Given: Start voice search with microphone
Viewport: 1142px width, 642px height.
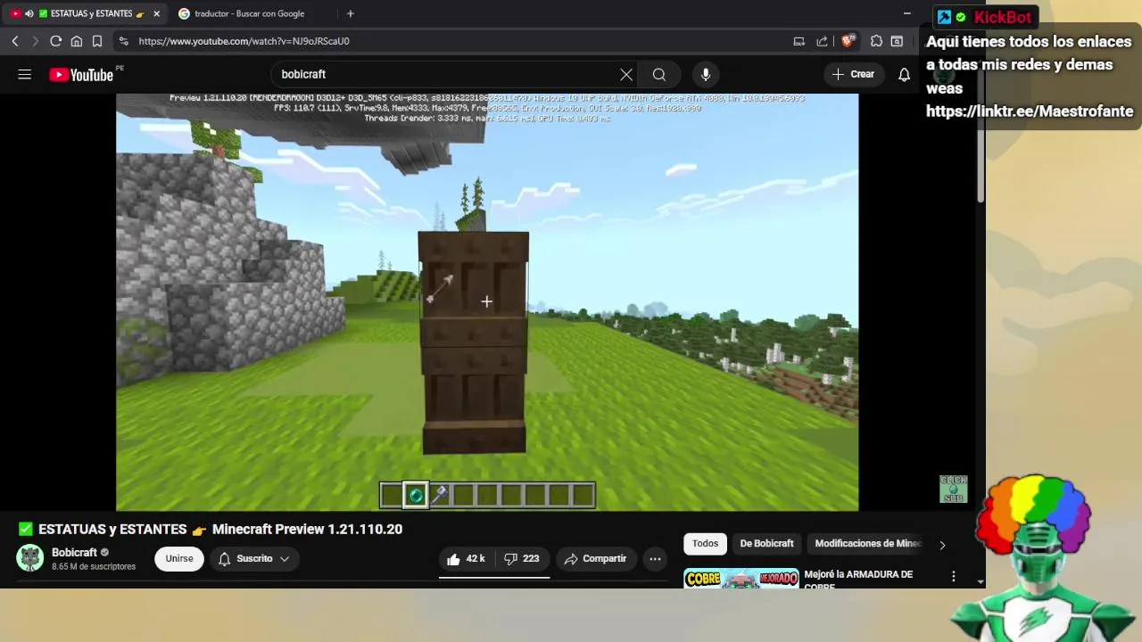Looking at the screenshot, I should coord(706,75).
